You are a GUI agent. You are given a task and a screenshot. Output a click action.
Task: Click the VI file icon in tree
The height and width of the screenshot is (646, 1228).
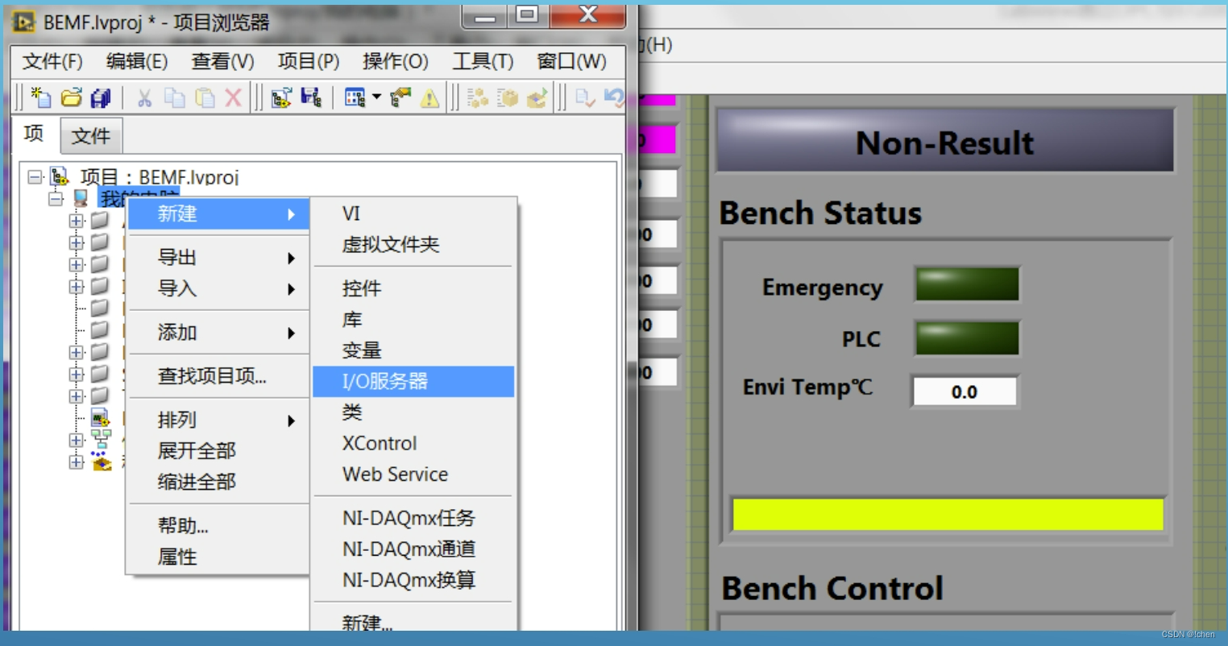point(100,417)
